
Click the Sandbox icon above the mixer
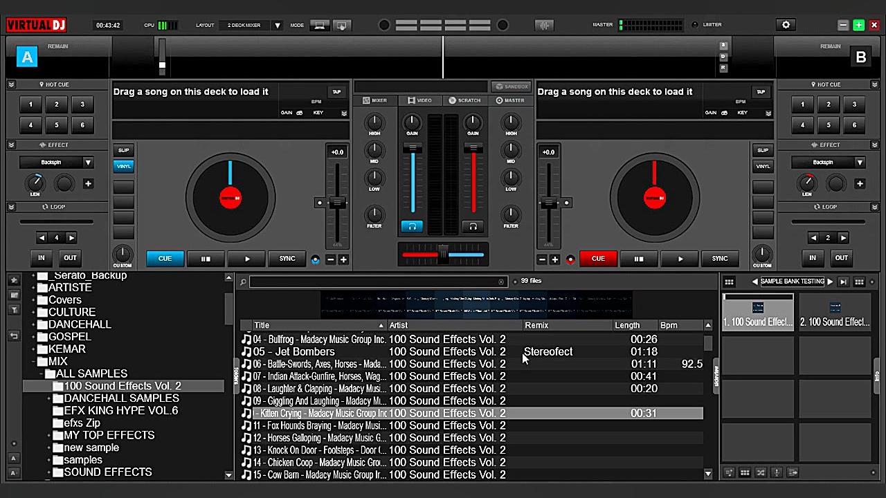pos(512,86)
